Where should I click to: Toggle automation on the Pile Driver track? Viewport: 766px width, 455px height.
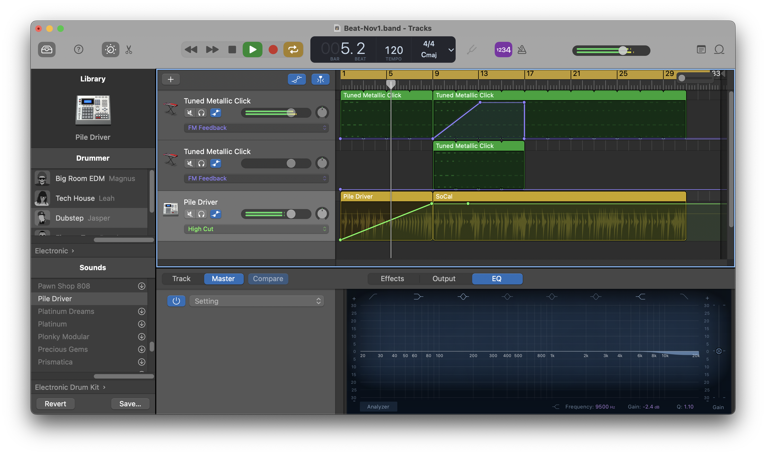[x=215, y=214]
